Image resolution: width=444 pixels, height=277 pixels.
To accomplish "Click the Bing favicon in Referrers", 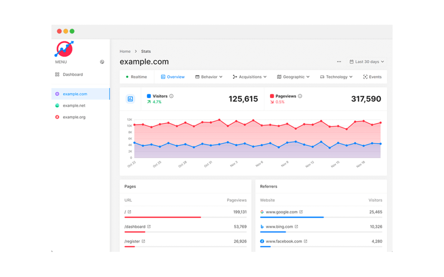I will 262,226.
